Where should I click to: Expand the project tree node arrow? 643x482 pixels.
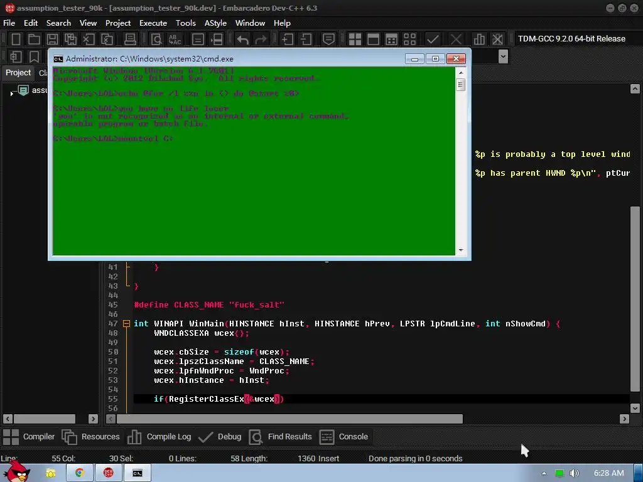click(11, 94)
